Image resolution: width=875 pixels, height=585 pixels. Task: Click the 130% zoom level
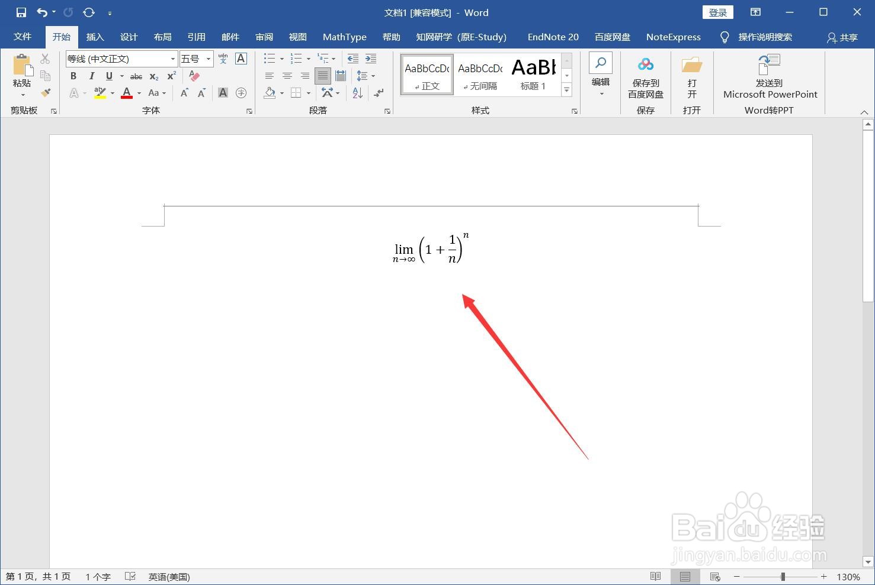coord(848,577)
